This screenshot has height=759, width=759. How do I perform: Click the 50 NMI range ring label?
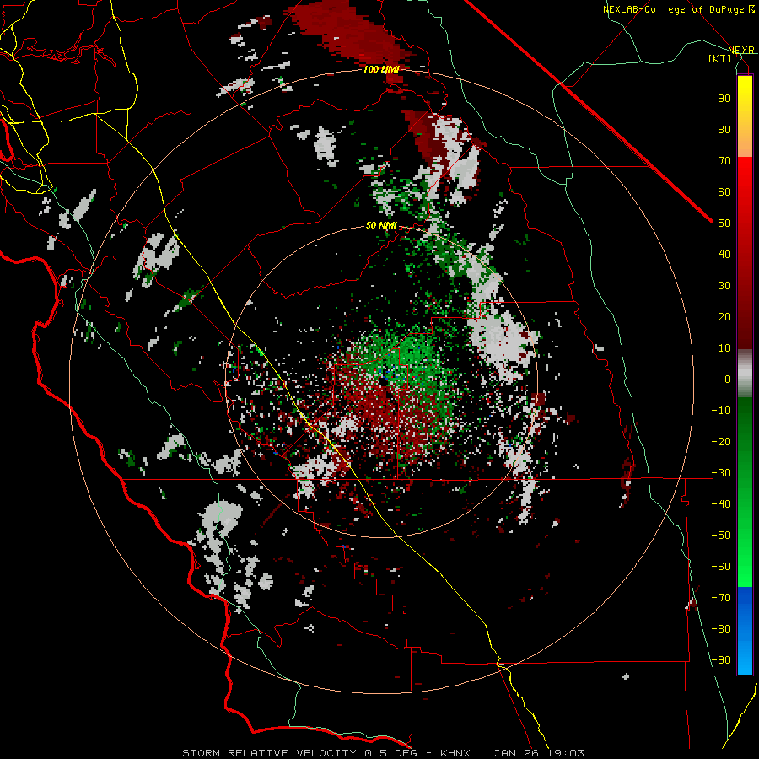point(381,225)
